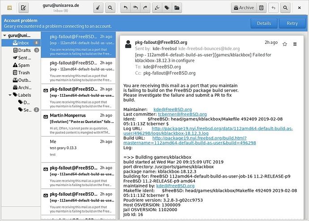Open Maintainer kde@FreeBSD.org link

[x=172, y=110]
